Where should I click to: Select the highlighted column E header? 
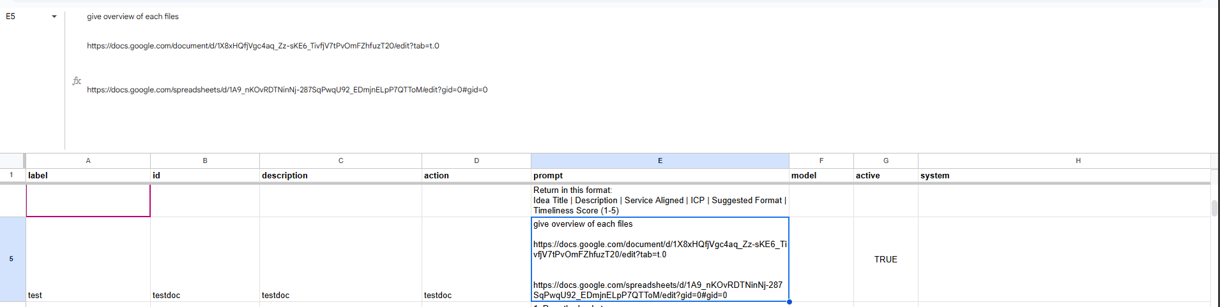coord(660,161)
